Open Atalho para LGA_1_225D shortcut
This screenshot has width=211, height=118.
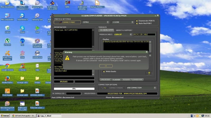pyautogui.click(x=52, y=5)
